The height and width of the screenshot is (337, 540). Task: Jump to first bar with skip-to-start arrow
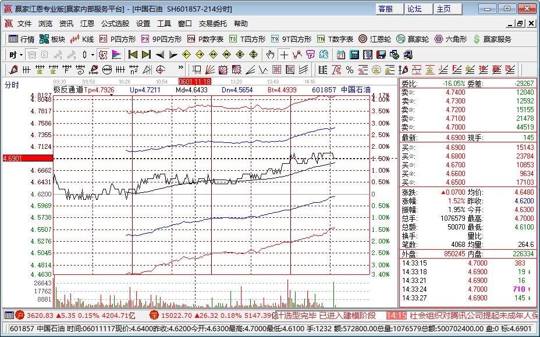click(133, 55)
